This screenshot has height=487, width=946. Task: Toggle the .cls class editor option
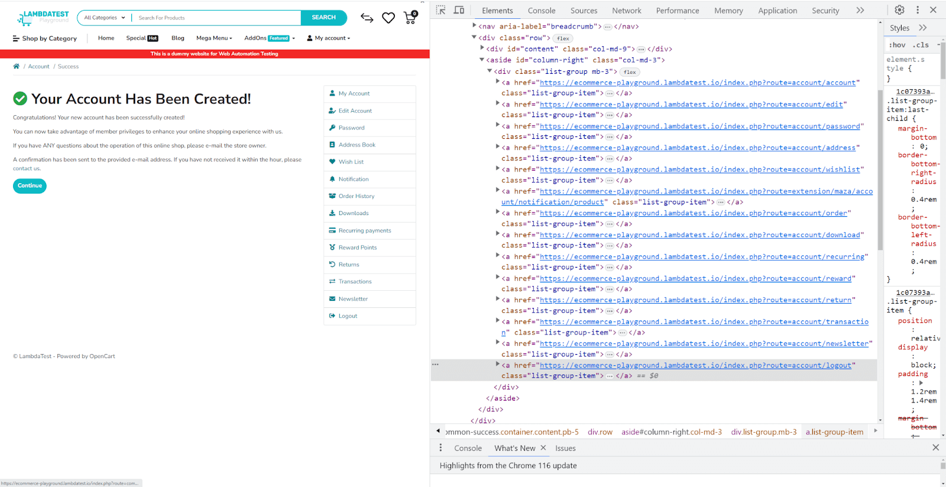click(921, 45)
